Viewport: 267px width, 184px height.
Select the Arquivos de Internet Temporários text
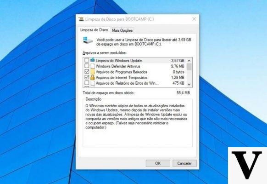122,77
